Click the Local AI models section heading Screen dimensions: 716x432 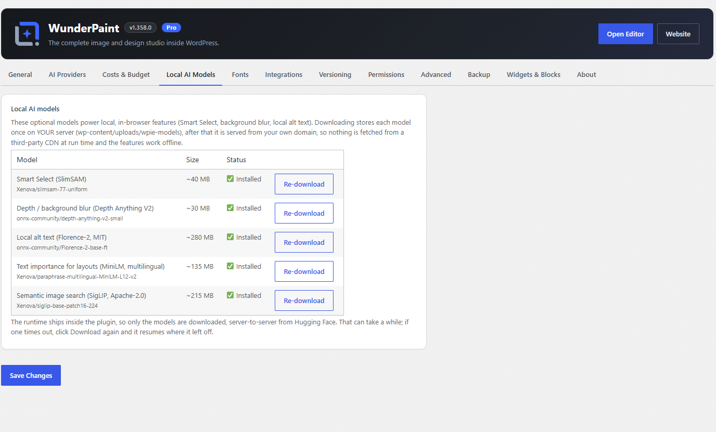[35, 109]
